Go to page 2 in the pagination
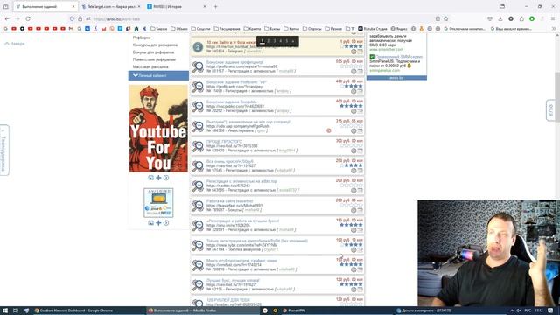 (269, 41)
